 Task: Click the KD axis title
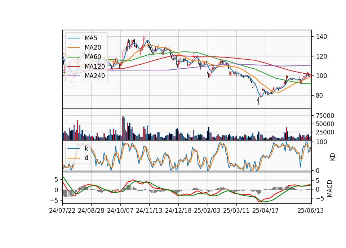(x=333, y=157)
